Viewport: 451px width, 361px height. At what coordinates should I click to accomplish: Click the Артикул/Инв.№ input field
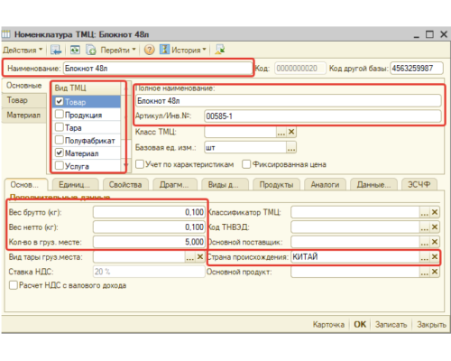[x=323, y=116]
